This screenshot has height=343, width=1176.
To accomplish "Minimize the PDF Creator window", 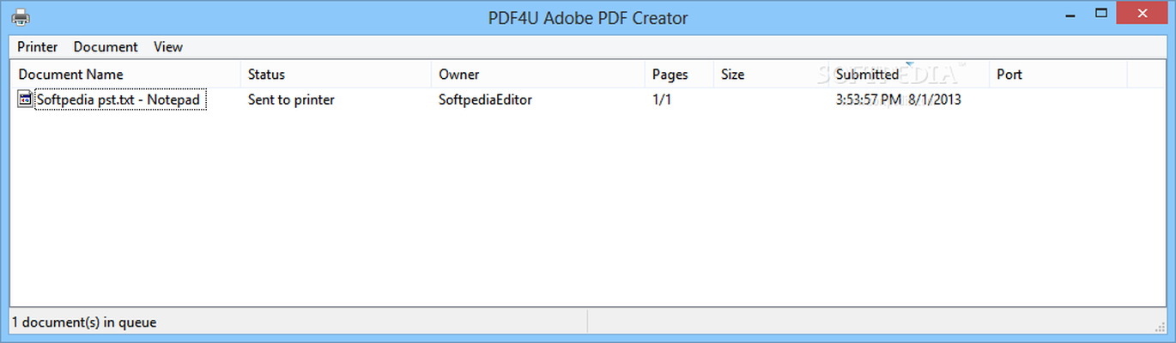I will (1070, 14).
